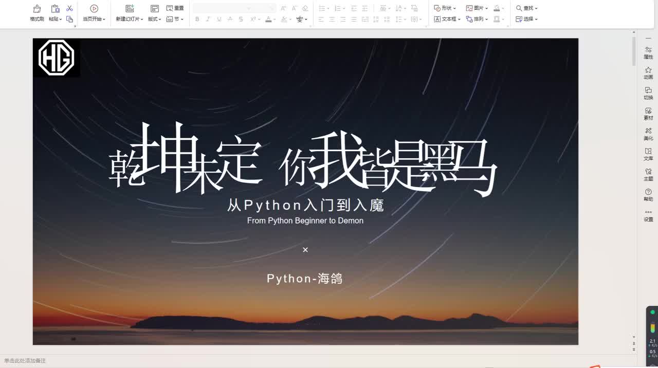This screenshot has width=658, height=368.
Task: Open the font name combo box
Action: point(223,8)
